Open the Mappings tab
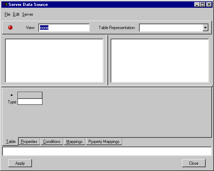Image resolution: width=214 pixels, height=171 pixels. click(x=74, y=142)
